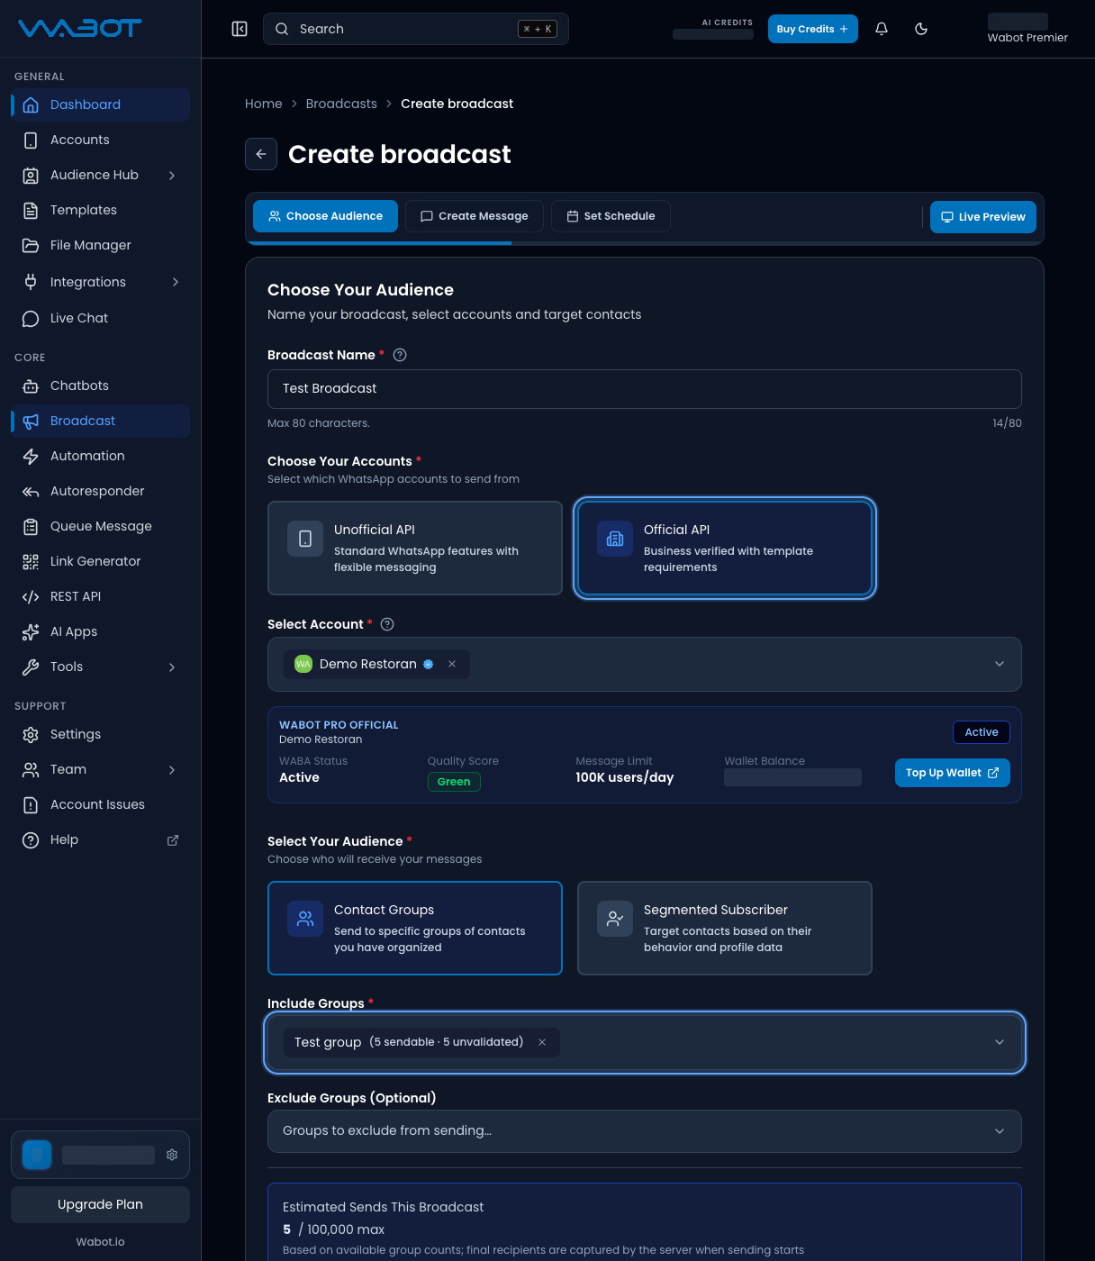Edit the Broadcast Name field
Screen dimensions: 1095x1261
point(645,389)
